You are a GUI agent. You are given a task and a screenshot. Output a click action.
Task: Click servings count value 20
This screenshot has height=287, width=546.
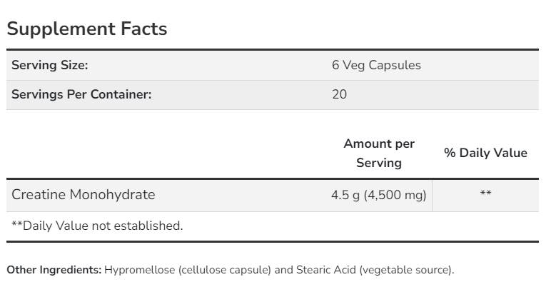coord(339,94)
